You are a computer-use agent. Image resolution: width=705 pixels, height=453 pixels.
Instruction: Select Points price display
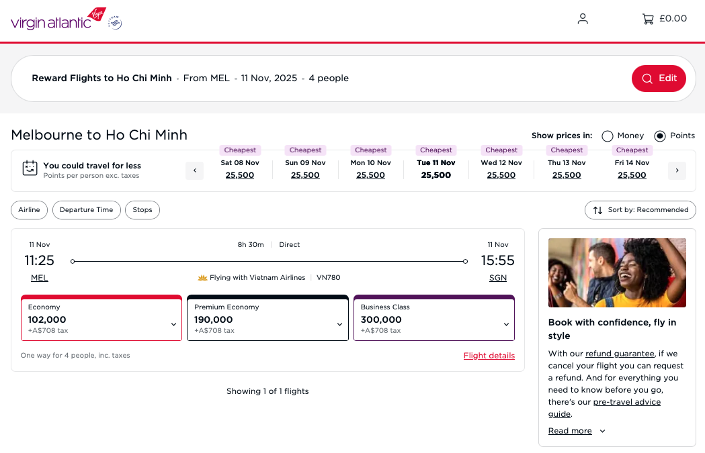pos(660,136)
